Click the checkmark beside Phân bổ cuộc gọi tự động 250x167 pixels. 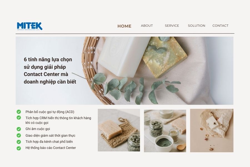[19, 112]
